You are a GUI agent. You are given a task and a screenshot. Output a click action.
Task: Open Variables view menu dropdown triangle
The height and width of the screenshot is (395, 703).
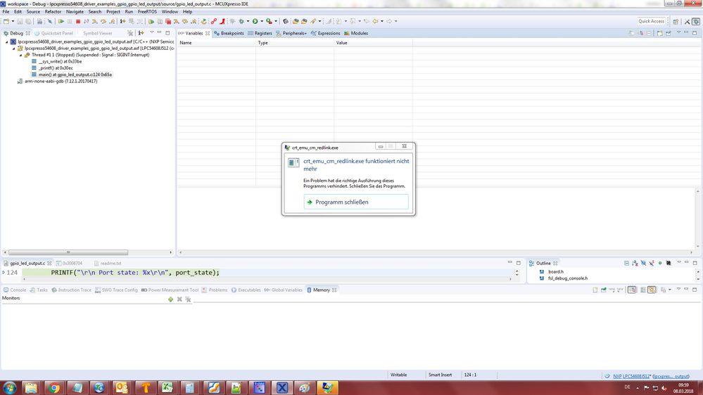(678, 33)
